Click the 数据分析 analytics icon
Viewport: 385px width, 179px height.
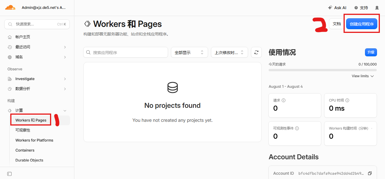(x=10, y=89)
